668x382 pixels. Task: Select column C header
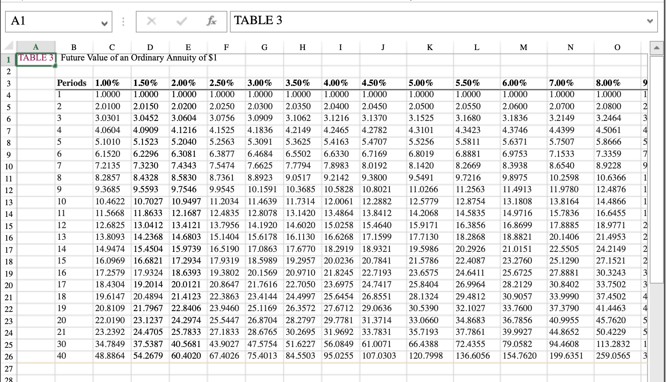[111, 47]
